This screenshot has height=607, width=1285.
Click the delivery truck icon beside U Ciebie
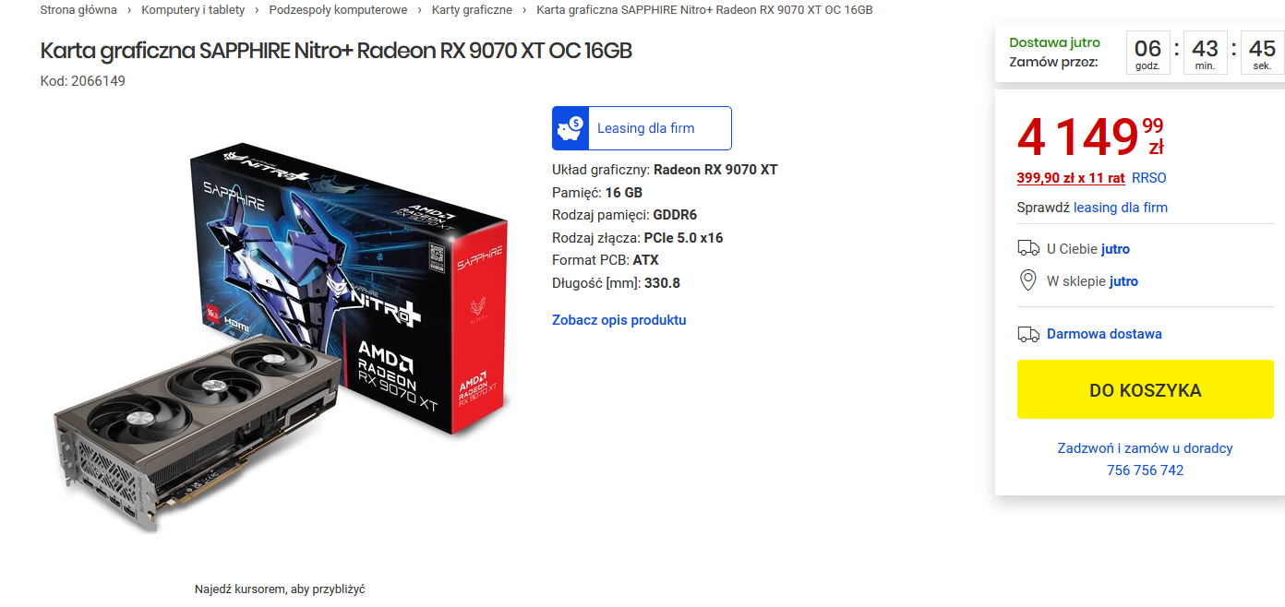[1027, 248]
